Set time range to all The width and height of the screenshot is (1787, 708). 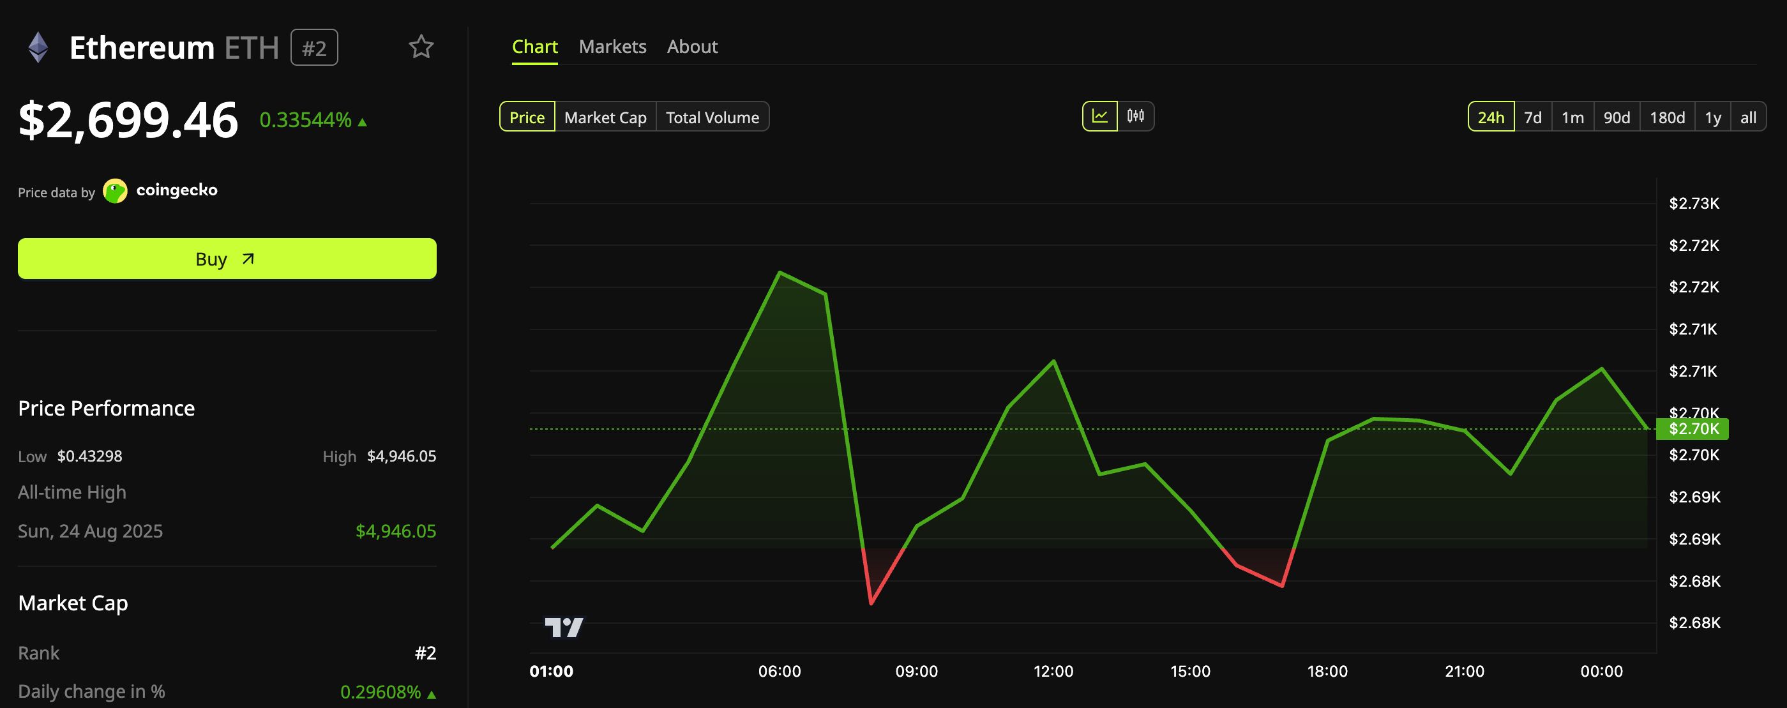[1748, 117]
